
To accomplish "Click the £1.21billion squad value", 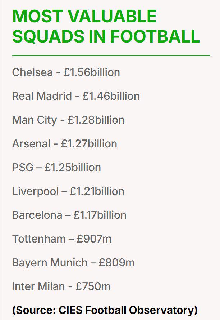I will click(x=97, y=191).
